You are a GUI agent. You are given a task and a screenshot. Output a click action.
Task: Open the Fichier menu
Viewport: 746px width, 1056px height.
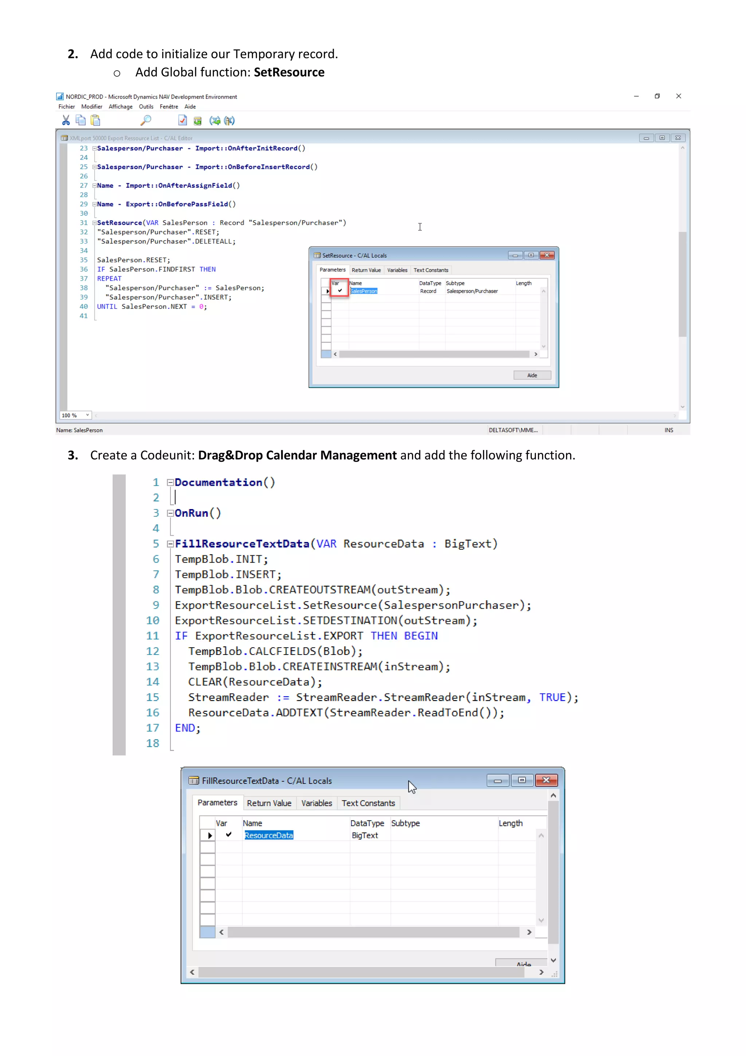pyautogui.click(x=67, y=107)
